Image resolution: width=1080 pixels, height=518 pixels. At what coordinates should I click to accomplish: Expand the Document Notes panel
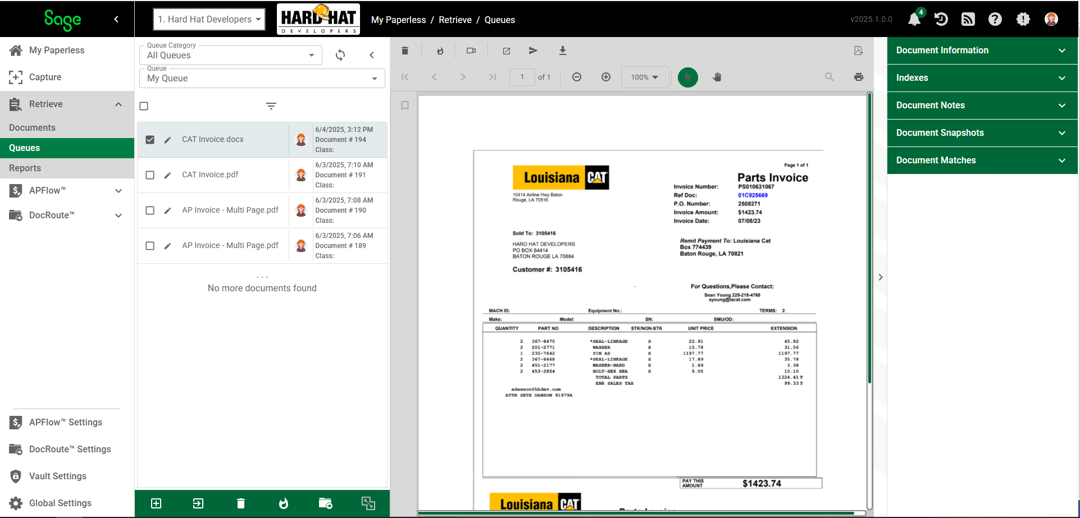(x=982, y=106)
